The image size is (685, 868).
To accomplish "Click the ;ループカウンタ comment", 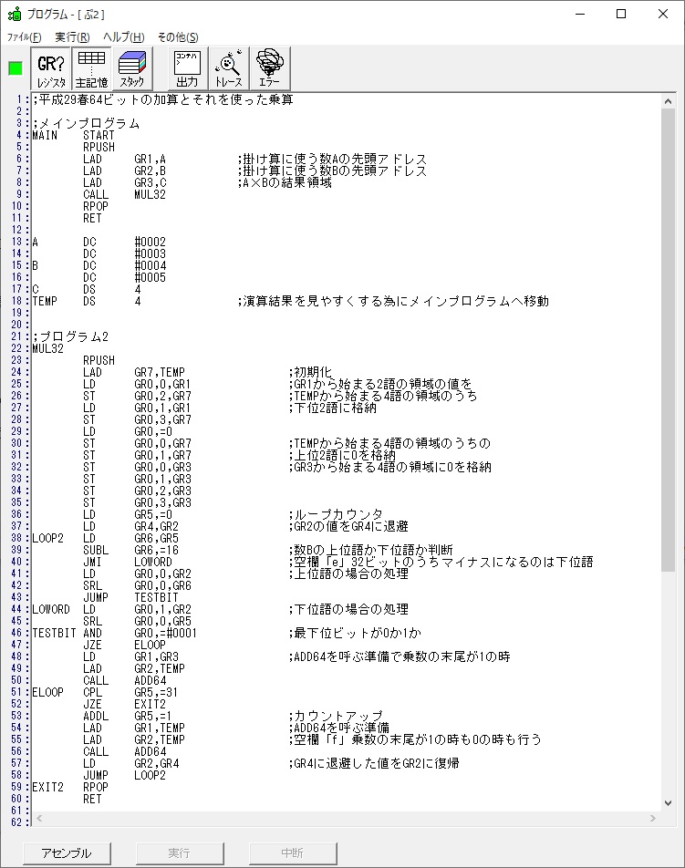I will pos(336,514).
